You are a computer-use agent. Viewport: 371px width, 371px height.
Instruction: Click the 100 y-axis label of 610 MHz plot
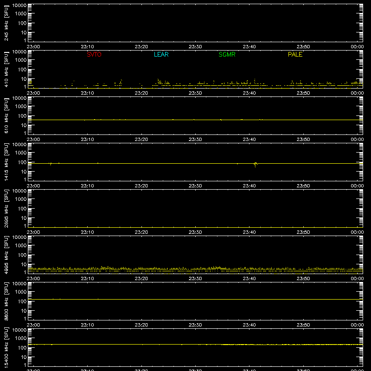pyautogui.click(x=22, y=116)
